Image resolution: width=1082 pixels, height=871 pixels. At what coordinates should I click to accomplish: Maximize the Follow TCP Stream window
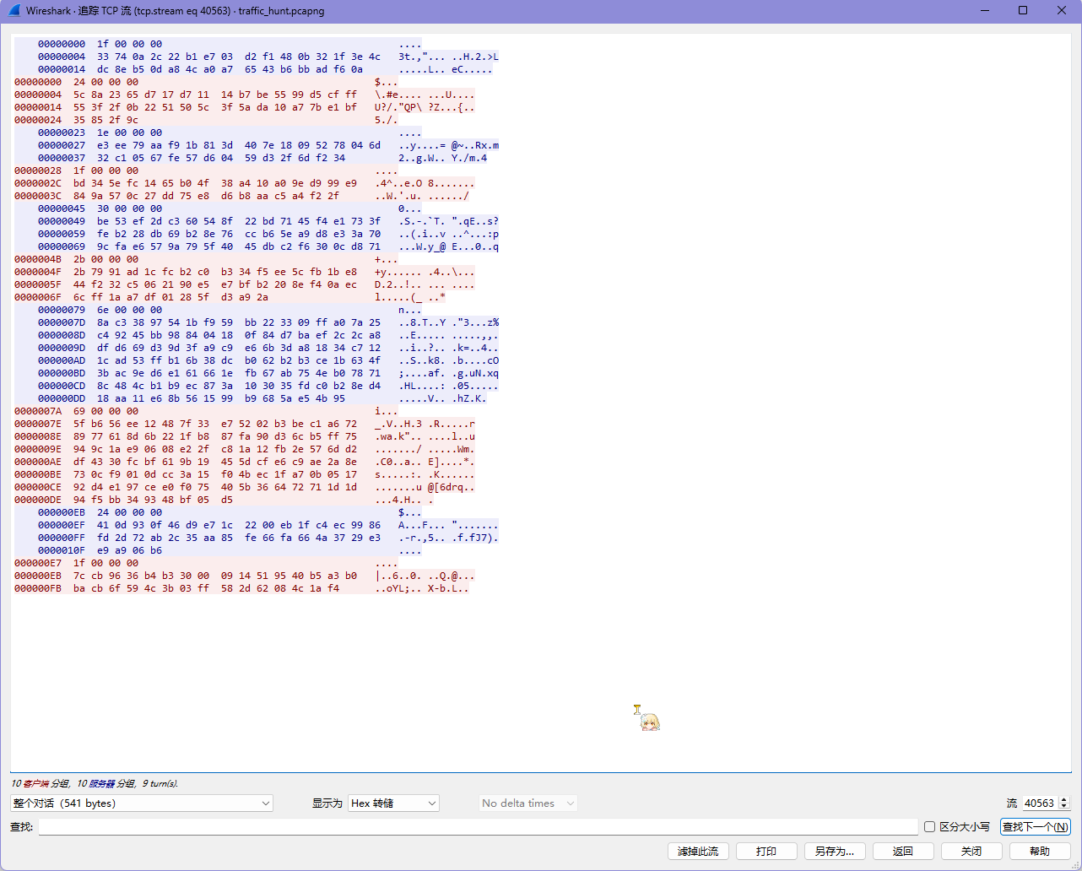(1023, 11)
